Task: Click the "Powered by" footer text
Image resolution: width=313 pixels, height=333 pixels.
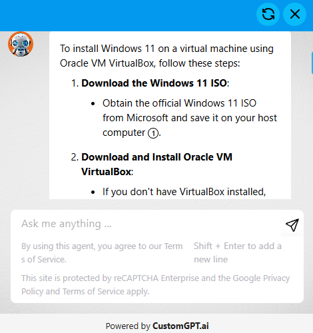Action: pos(128,326)
